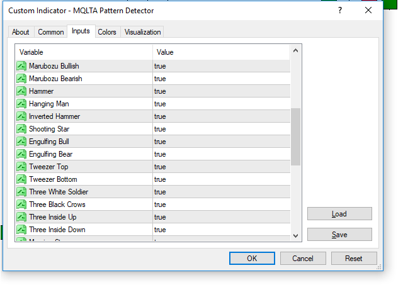Click the Variable column header

click(84, 52)
